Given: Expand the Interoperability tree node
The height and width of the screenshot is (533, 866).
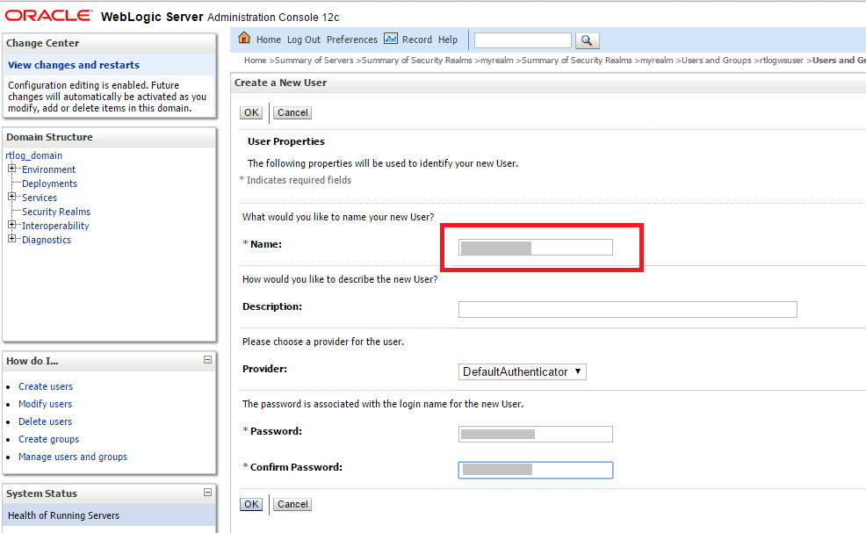Looking at the screenshot, I should tap(11, 225).
